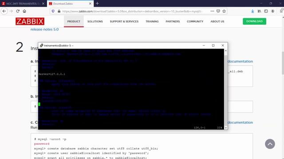284x159 pixels.
Task: Click the Firefox forward arrow
Action: pos(11,11)
